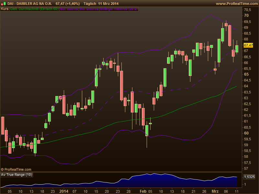Viewport: 259px width, 194px height.
Task: Click the 21 date label on time axis
Action: [193, 191]
